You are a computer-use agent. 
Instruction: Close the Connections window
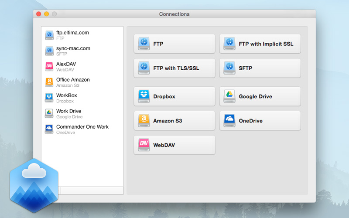pos(38,14)
